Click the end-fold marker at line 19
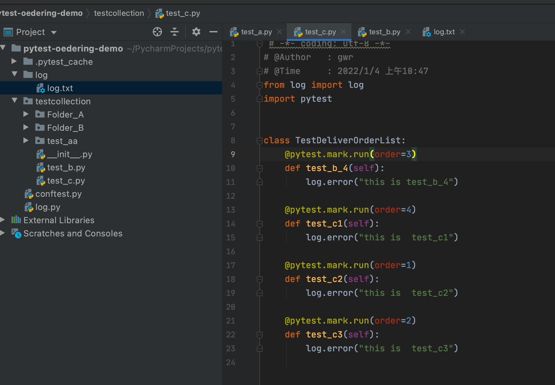Viewport: 555px width, 385px height. click(260, 293)
